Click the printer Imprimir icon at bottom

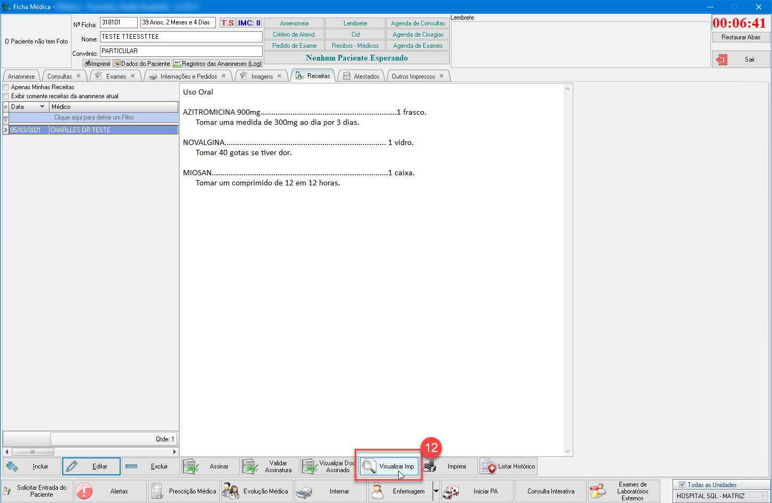(x=430, y=466)
